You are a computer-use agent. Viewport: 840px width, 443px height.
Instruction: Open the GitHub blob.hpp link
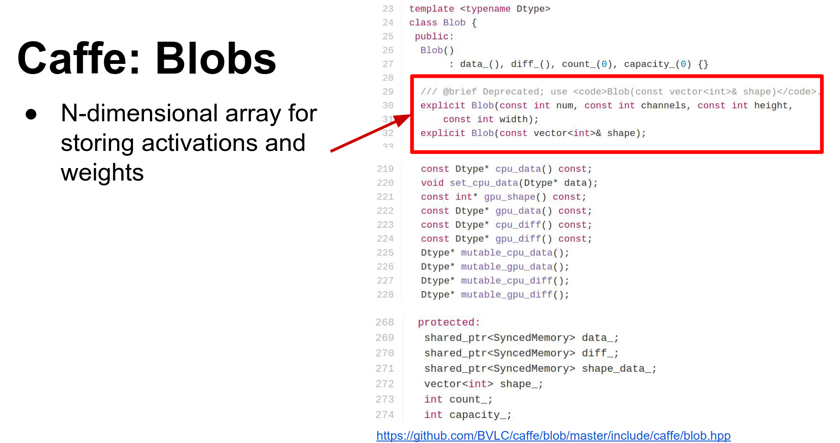pos(553,436)
